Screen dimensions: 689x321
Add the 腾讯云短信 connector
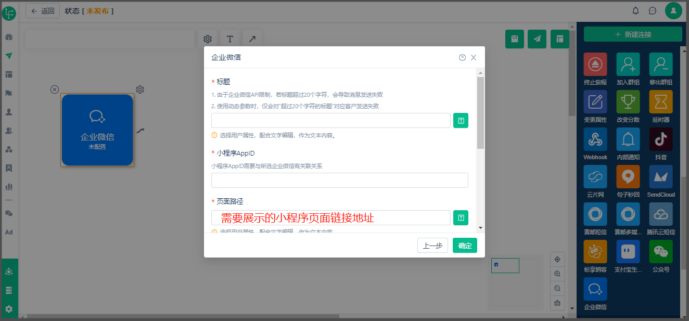tap(661, 214)
